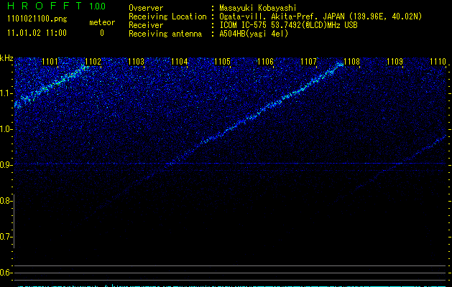Click the 1.0 kHz frequency label

click(x=6, y=129)
